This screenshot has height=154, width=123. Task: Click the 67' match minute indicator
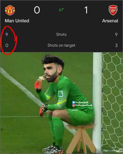pos(61,10)
